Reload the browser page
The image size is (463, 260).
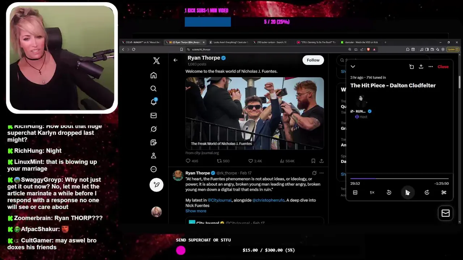(x=133, y=49)
